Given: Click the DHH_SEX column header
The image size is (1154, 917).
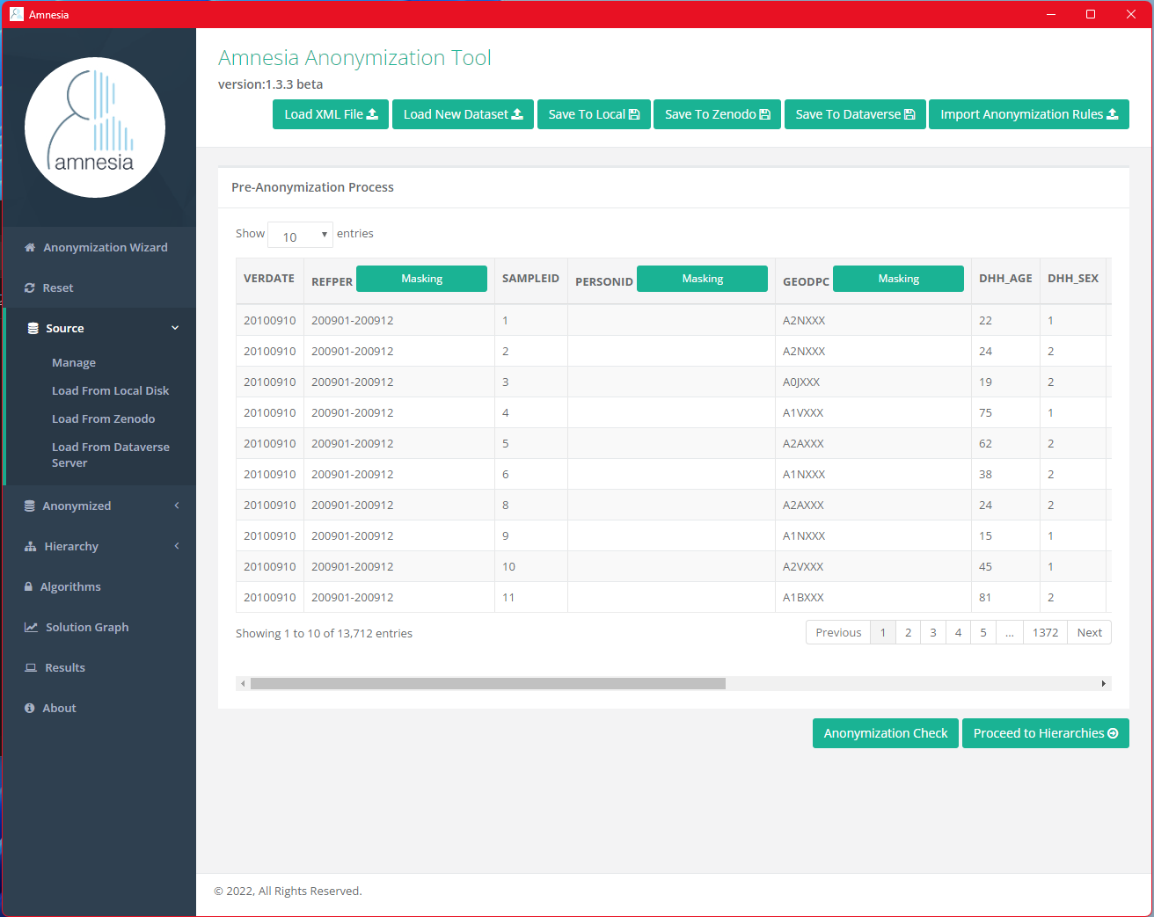Looking at the screenshot, I should [x=1073, y=279].
